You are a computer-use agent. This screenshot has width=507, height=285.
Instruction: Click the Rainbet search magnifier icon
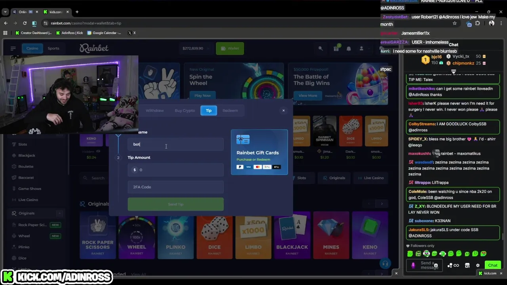click(320, 48)
